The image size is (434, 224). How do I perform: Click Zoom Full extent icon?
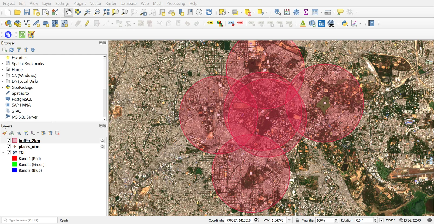(106, 12)
